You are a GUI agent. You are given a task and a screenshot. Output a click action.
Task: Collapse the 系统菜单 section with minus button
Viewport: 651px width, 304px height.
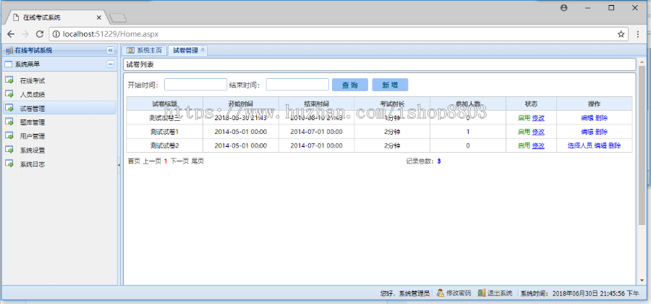point(110,64)
